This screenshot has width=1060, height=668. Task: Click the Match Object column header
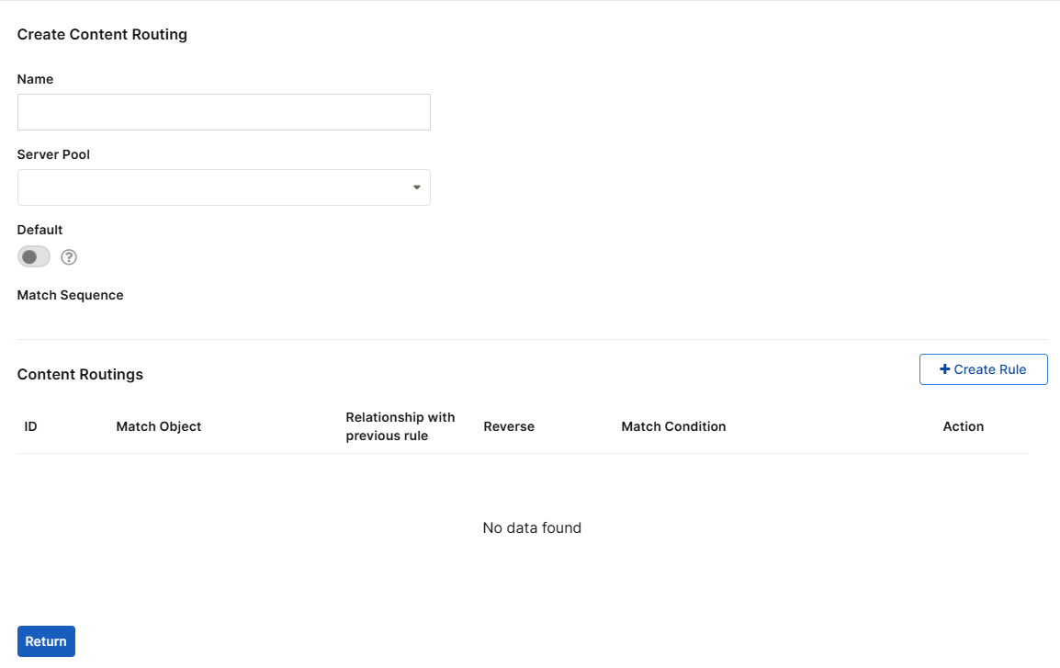(158, 426)
